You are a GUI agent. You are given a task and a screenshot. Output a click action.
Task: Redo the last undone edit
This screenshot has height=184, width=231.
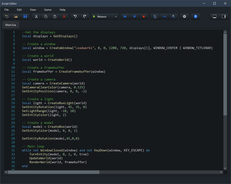(x=84, y=17)
